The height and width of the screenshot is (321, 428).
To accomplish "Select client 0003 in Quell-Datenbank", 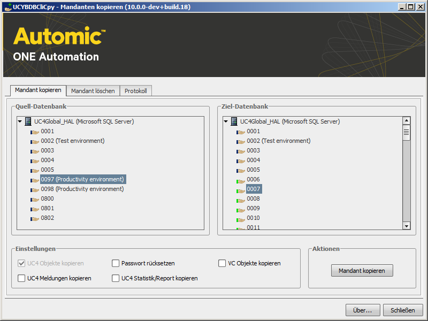I will (x=48, y=150).
